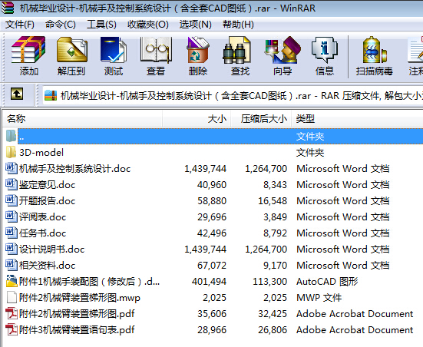Select file name 附件2机械臂装置梯形图.pdf

coord(77,313)
